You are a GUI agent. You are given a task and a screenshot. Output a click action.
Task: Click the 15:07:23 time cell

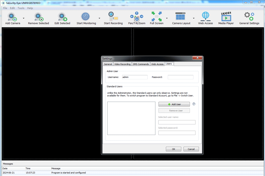[30, 173]
